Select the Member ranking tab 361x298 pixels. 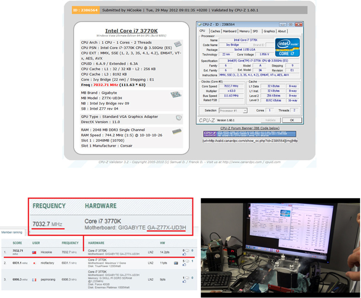pos(12,233)
